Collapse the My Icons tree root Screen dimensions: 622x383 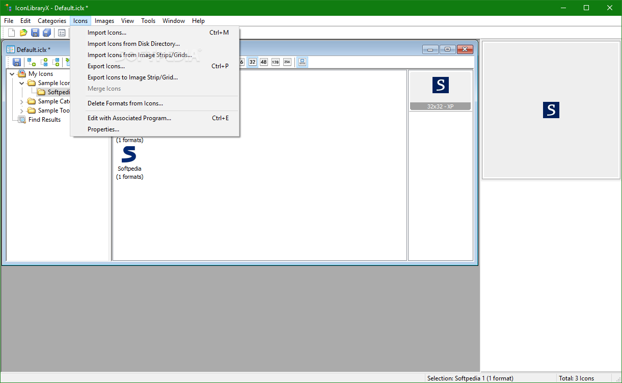pyautogui.click(x=12, y=74)
